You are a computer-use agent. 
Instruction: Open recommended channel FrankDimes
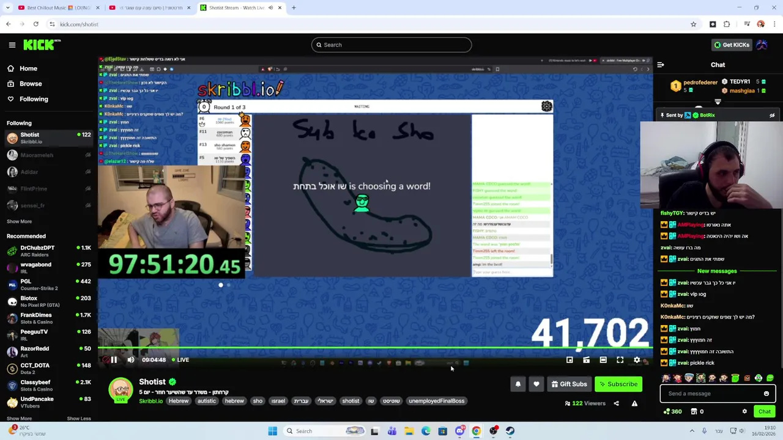point(48,318)
